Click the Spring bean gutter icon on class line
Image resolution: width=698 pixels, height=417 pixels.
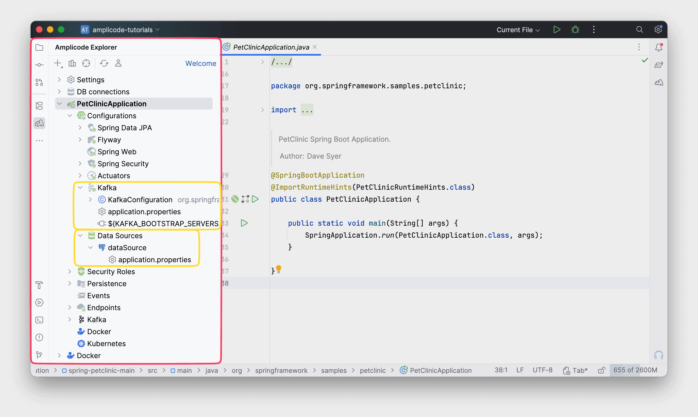click(x=235, y=199)
